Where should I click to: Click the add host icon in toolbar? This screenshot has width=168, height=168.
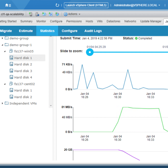coord(31,14)
